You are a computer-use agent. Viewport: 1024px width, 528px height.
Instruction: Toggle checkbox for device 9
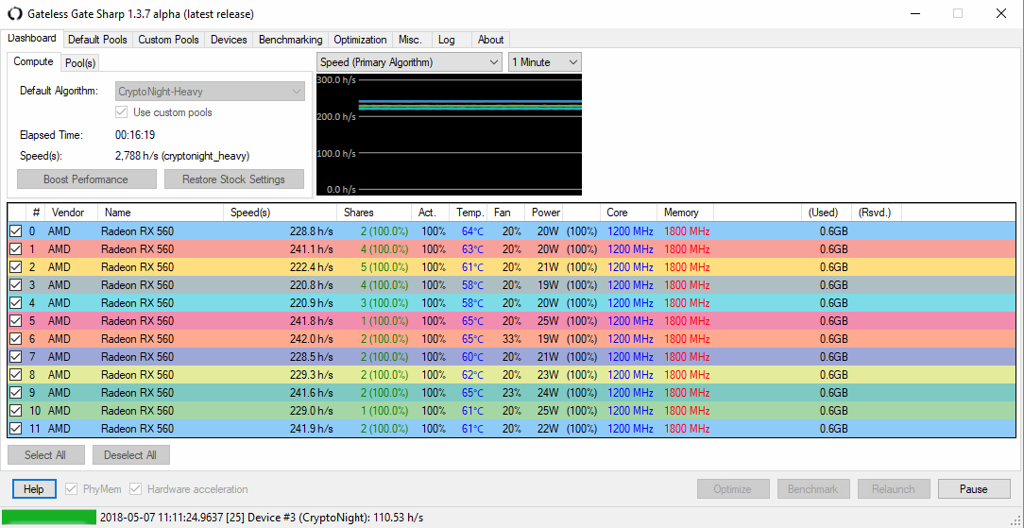point(16,393)
